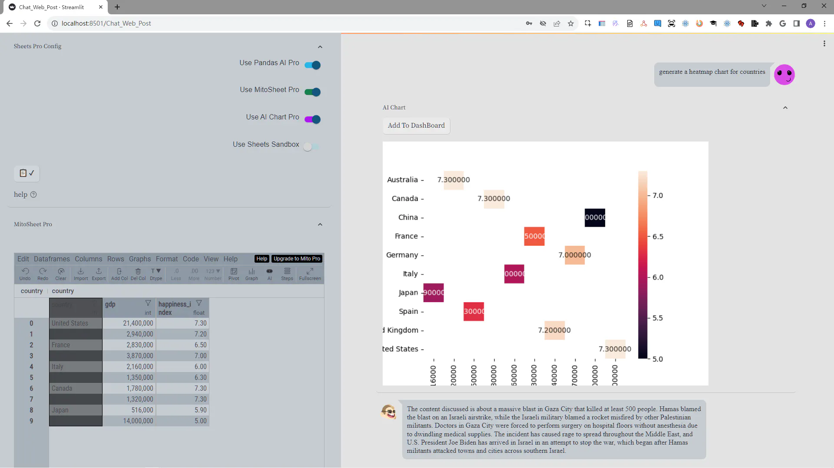The width and height of the screenshot is (834, 468).
Task: Disable Use AI Chart Pro switch
Action: click(313, 119)
